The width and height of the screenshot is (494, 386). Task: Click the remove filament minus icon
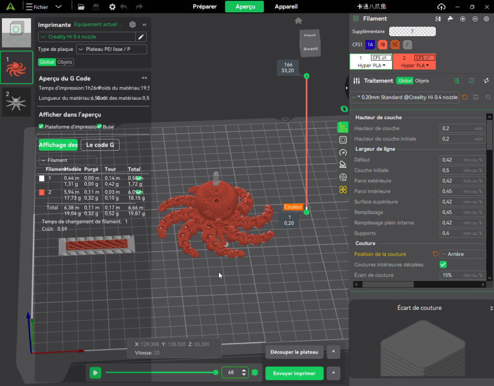[x=475, y=19]
